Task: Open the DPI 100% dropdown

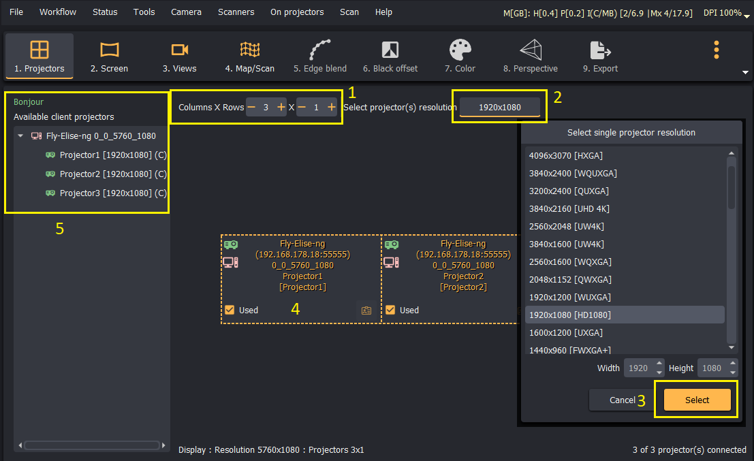Action: point(726,14)
